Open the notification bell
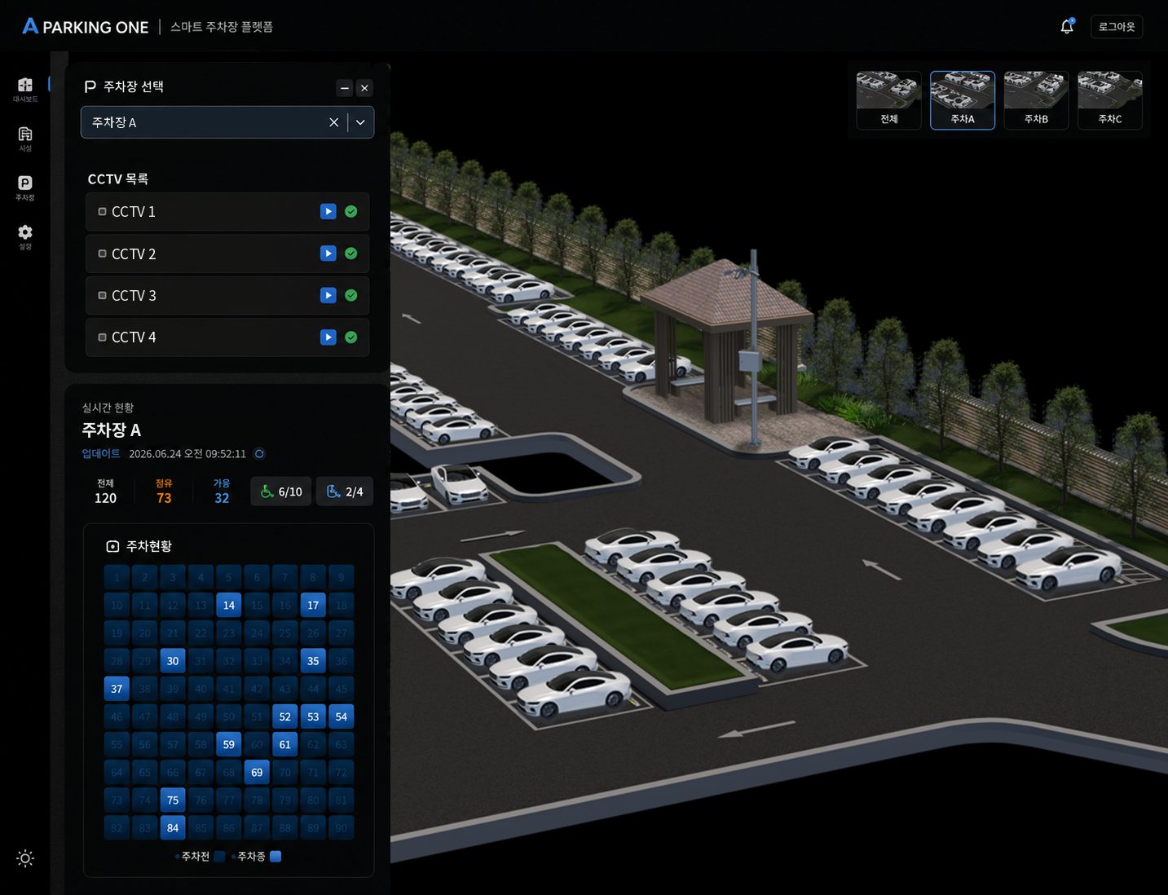 point(1067,27)
